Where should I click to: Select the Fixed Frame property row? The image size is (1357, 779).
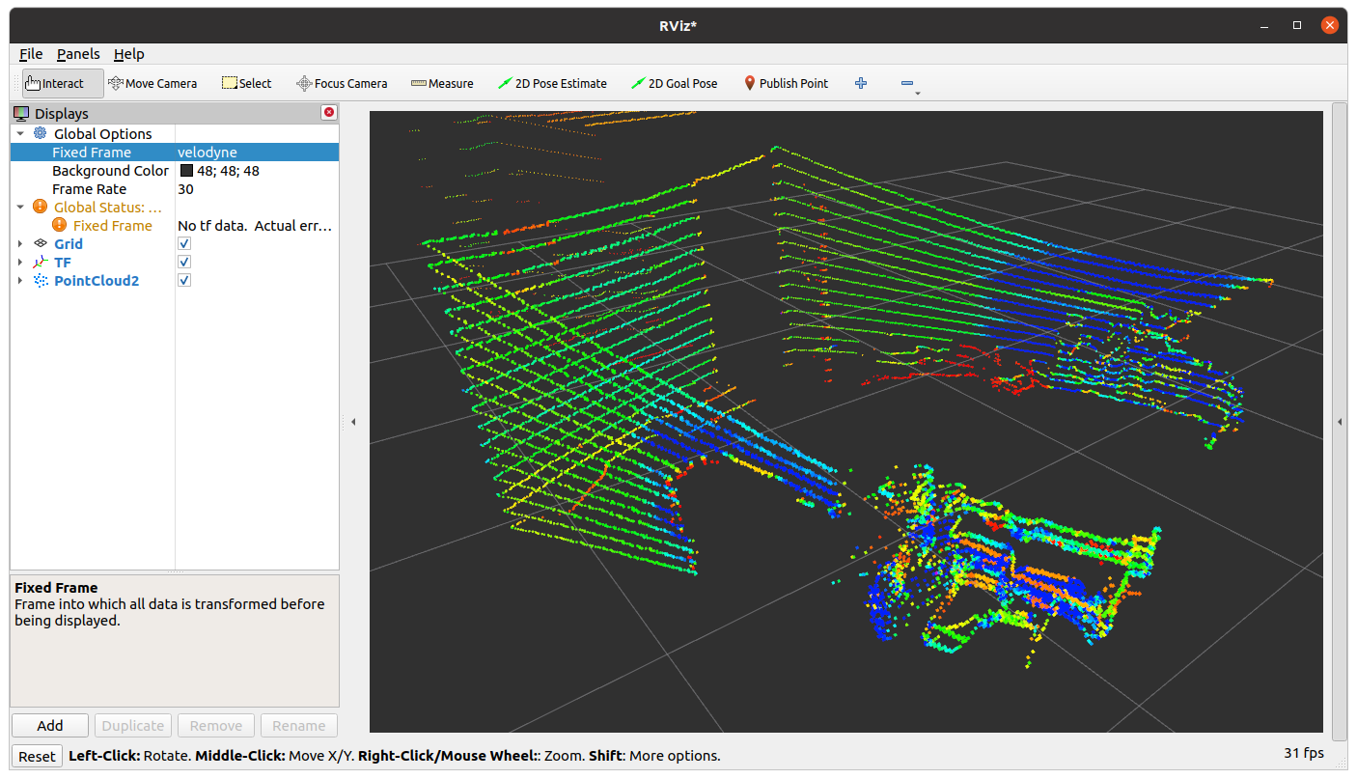point(175,152)
